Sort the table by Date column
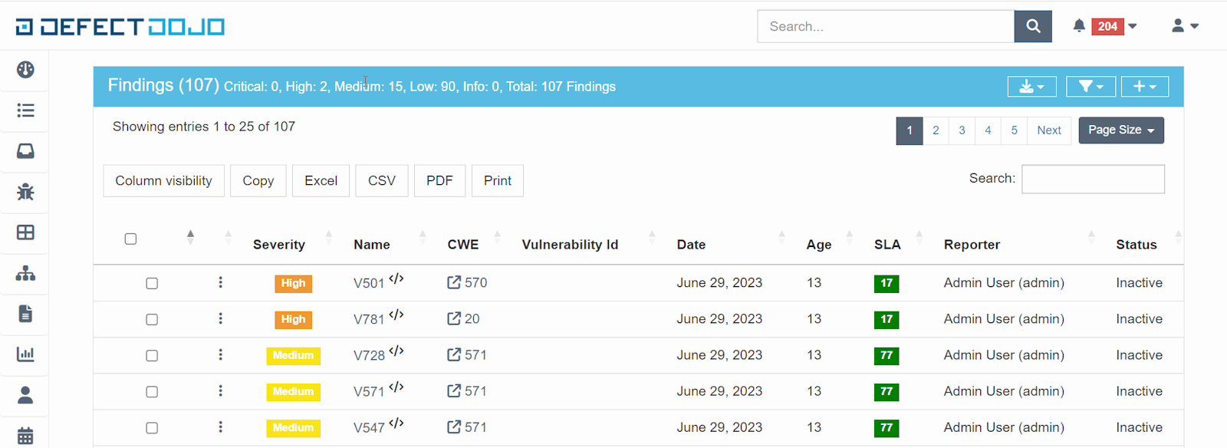The height and width of the screenshot is (448, 1227). point(691,244)
